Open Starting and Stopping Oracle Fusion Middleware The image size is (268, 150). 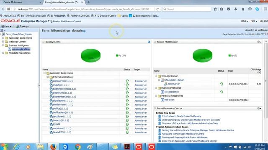coord(185,137)
